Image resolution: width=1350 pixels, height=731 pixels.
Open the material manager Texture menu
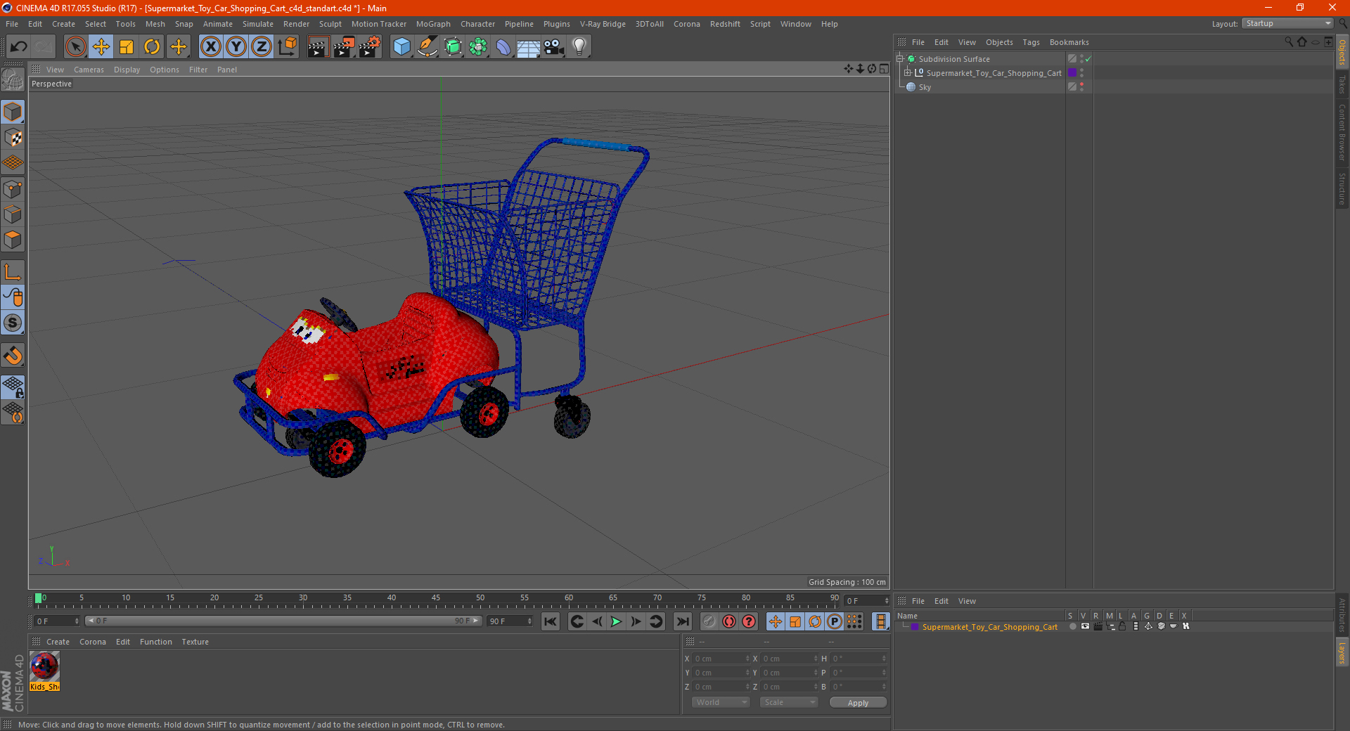[195, 642]
